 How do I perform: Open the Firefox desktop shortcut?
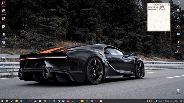click(3, 19)
